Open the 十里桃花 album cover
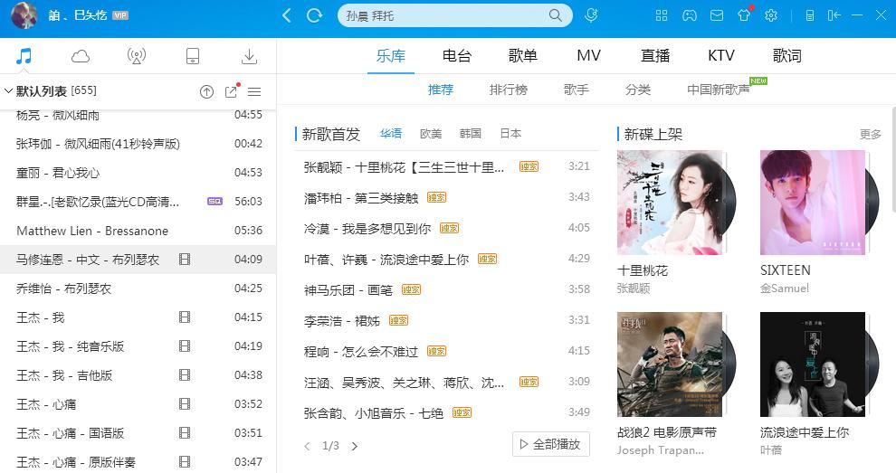Screen dimensions: 896x473 click(x=670, y=203)
